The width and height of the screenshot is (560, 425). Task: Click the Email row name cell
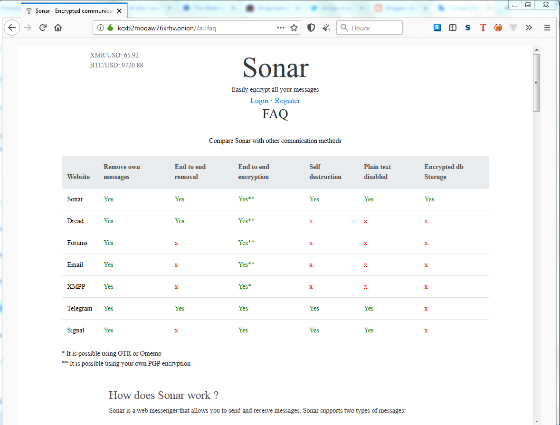coord(75,264)
